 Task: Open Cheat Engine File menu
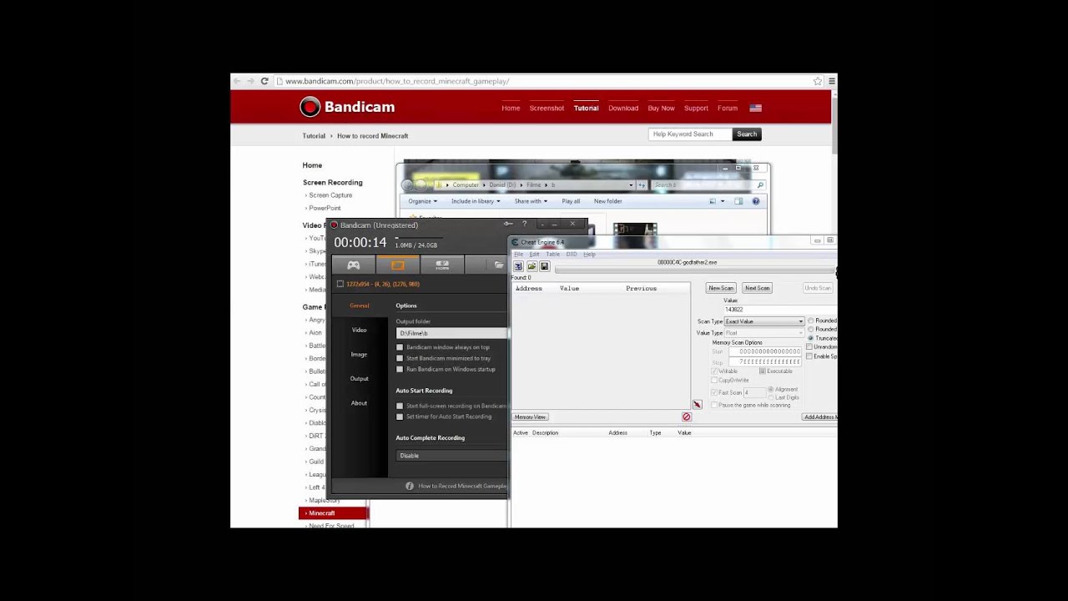(518, 254)
